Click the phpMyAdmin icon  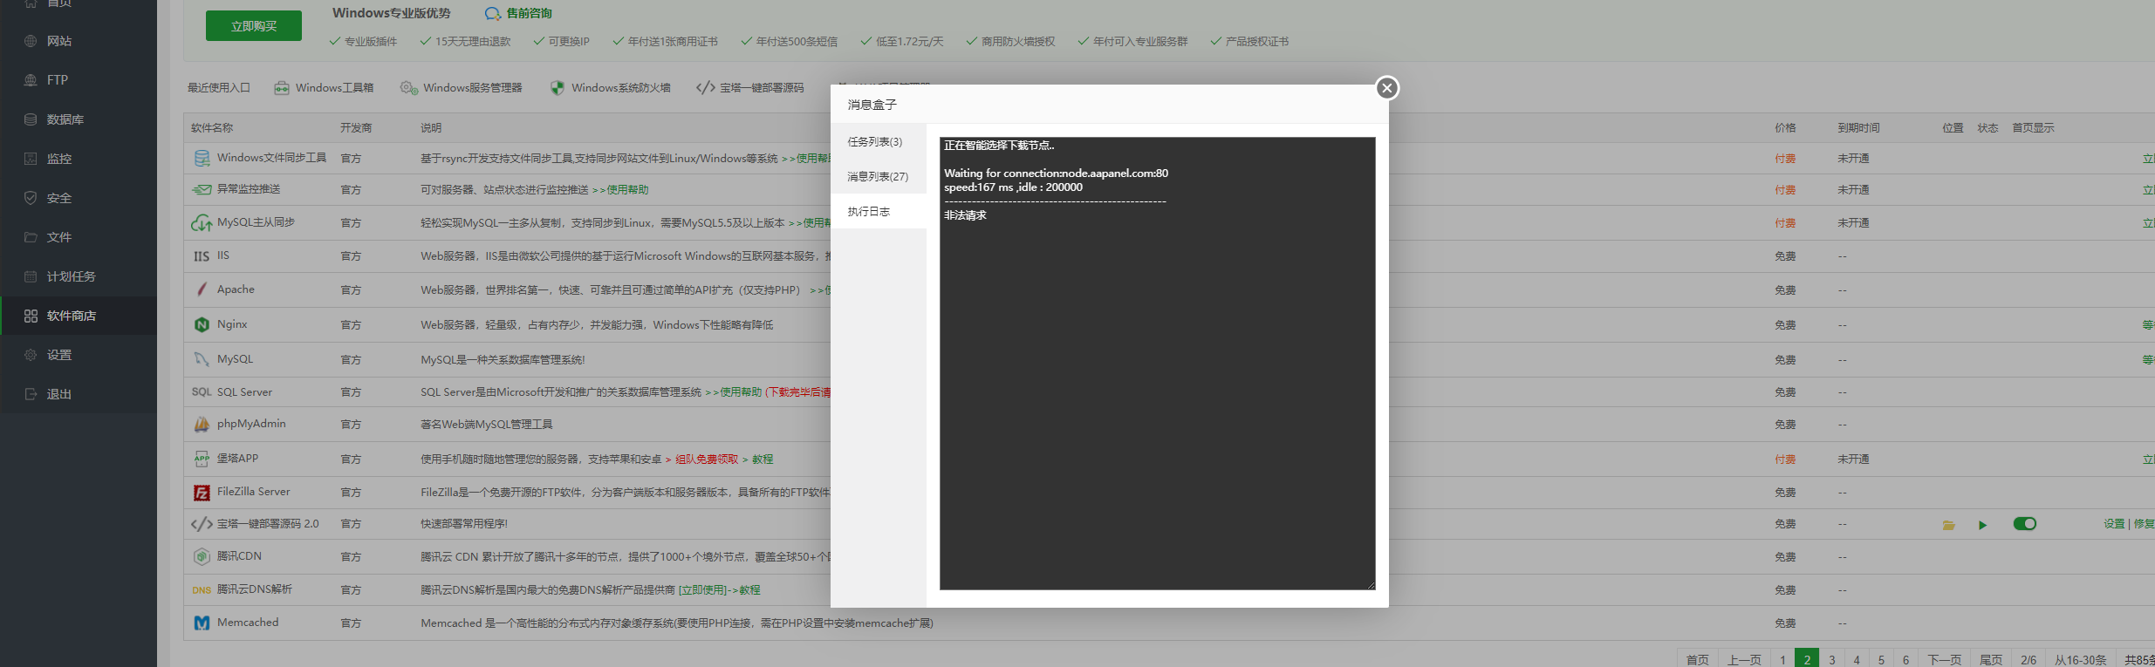point(202,425)
